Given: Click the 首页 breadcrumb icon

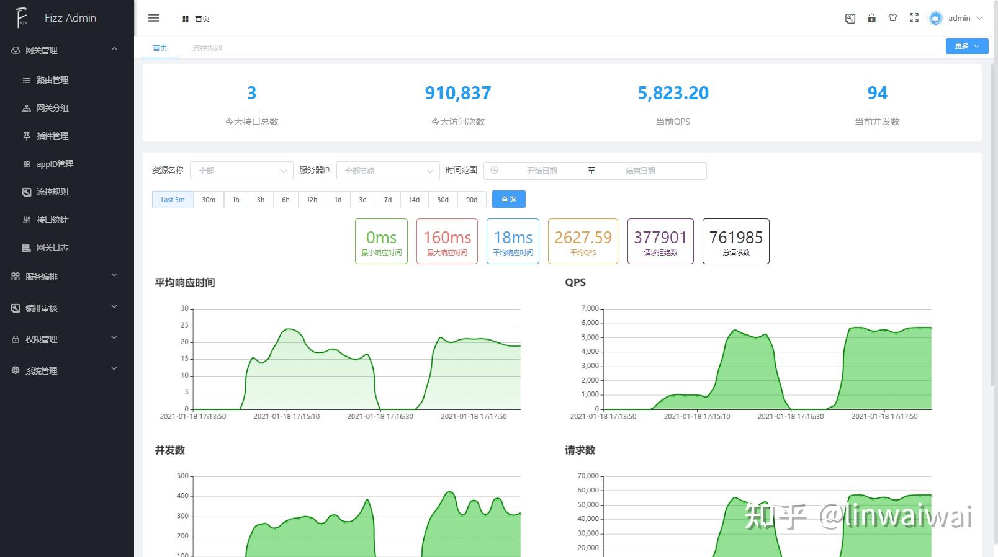Looking at the screenshot, I should (x=185, y=19).
